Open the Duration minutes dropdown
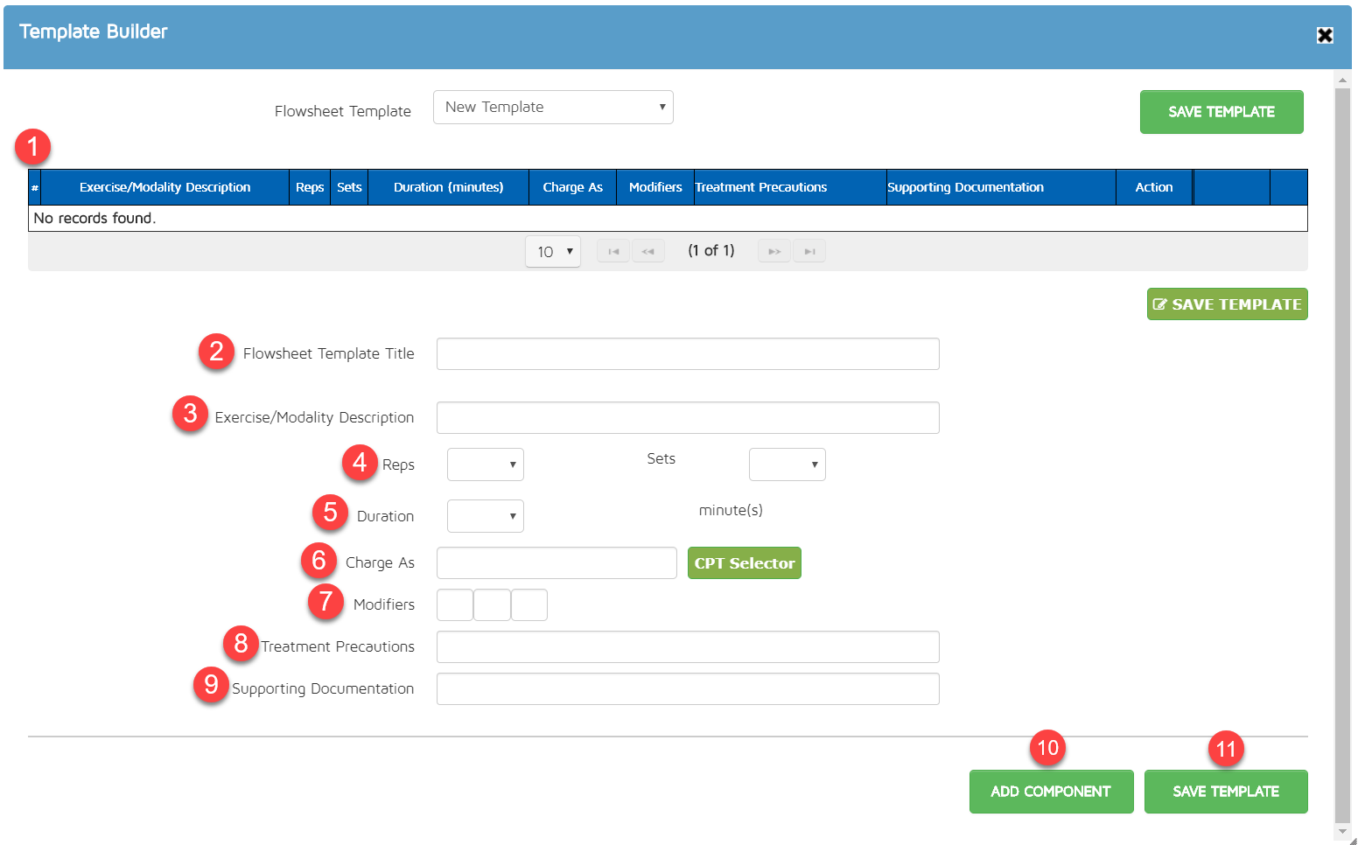The width and height of the screenshot is (1358, 845). (486, 516)
